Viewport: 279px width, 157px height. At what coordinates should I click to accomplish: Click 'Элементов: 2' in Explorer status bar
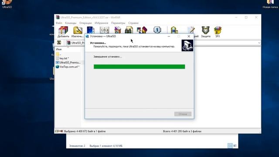77,146
